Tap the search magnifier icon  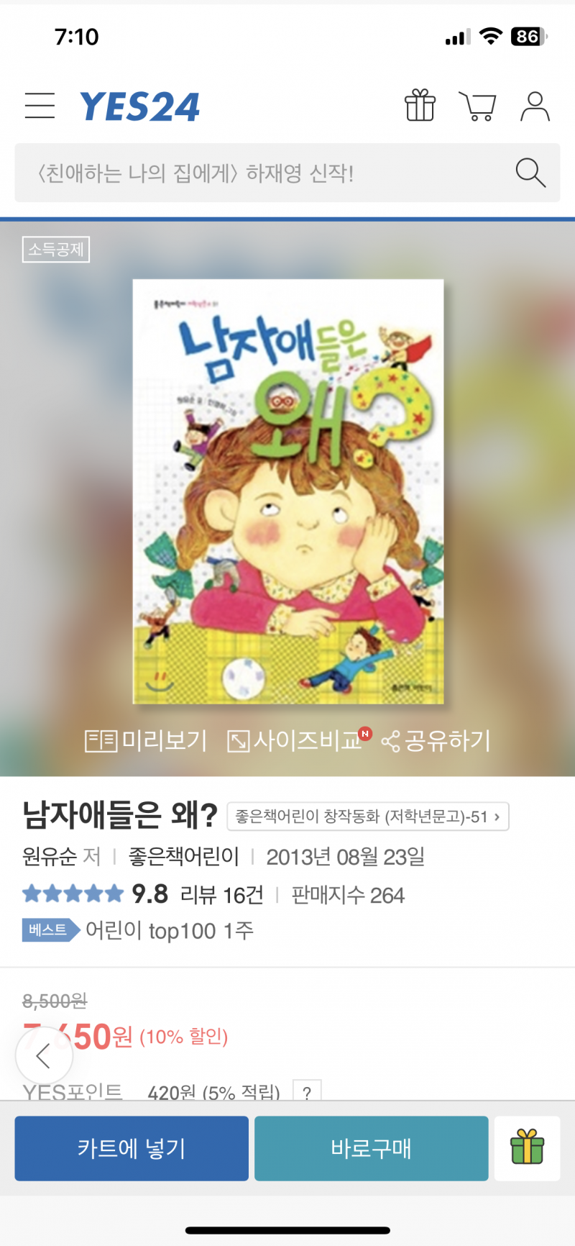pos(530,173)
